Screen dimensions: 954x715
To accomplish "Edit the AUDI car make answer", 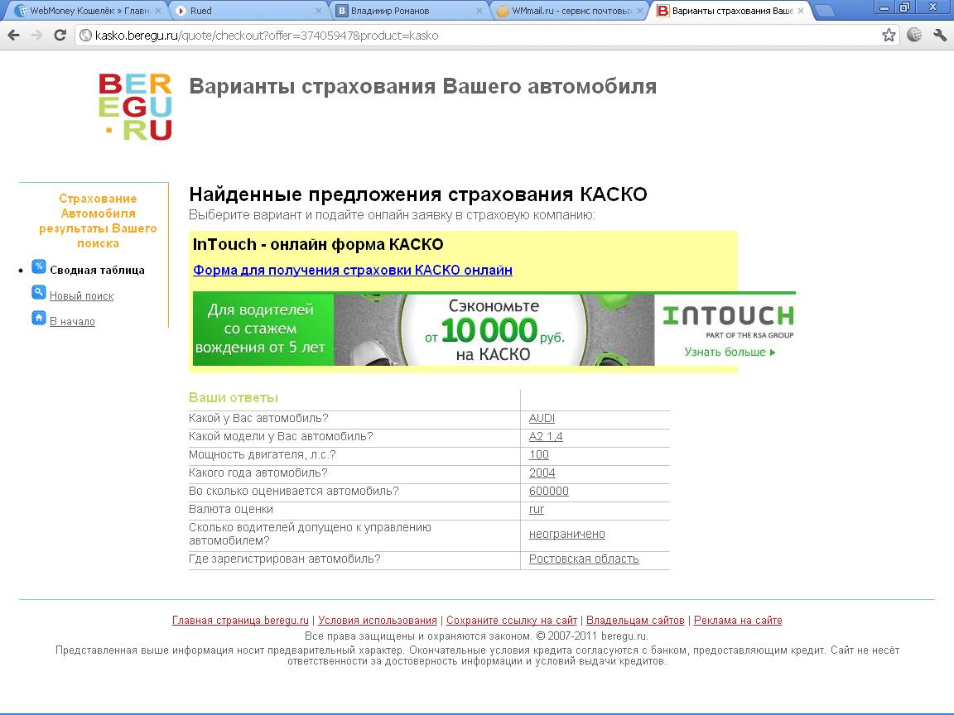I will click(542, 418).
